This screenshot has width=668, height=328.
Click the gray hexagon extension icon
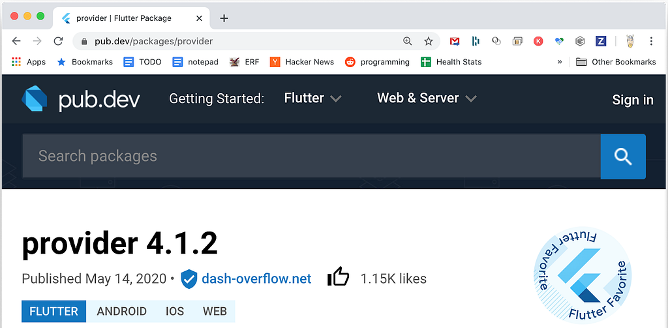[x=580, y=41]
